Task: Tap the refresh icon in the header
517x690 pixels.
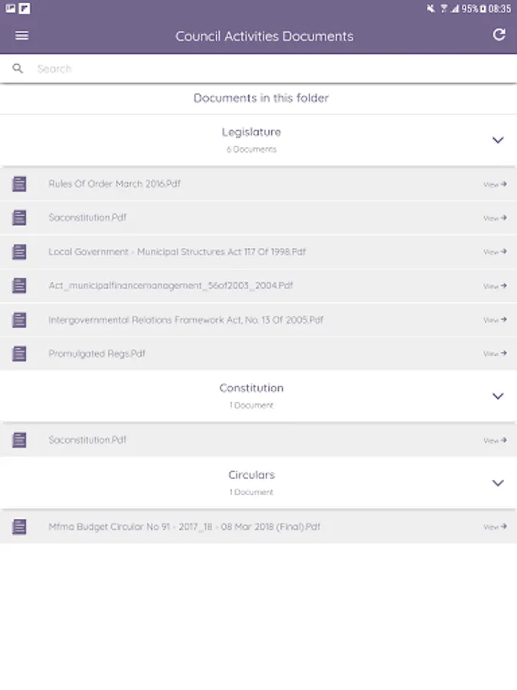Action: tap(499, 34)
